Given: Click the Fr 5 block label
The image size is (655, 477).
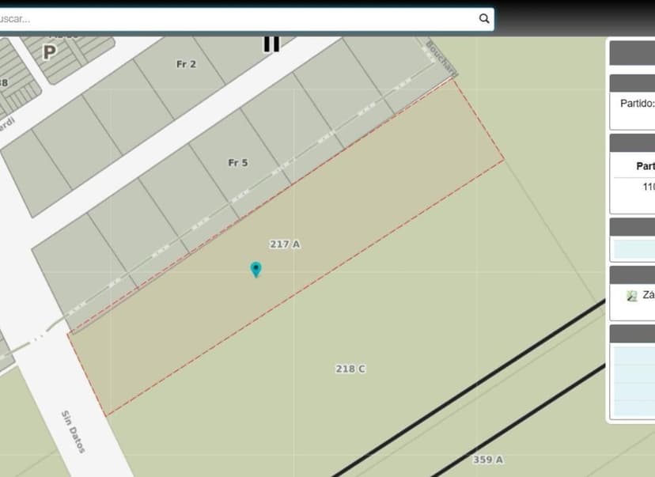Looking at the screenshot, I should click(238, 161).
